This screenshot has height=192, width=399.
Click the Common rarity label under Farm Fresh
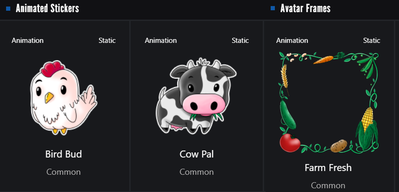click(x=328, y=185)
